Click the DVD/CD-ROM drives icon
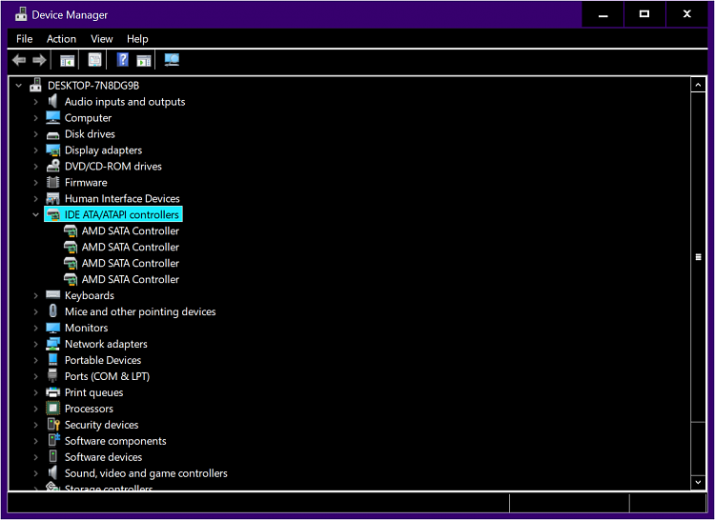Screen dimensions: 715x520 52,166
